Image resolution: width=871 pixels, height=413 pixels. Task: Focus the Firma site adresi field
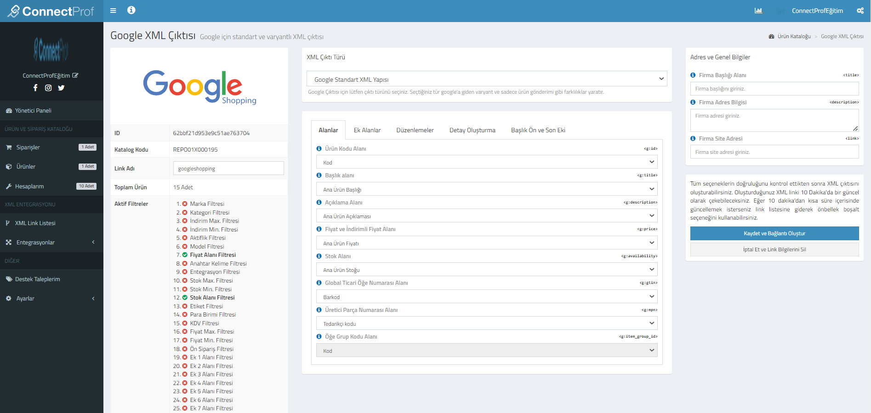tap(774, 152)
